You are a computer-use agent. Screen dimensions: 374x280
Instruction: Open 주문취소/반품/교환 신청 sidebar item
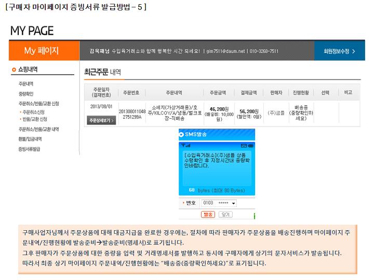38,103
